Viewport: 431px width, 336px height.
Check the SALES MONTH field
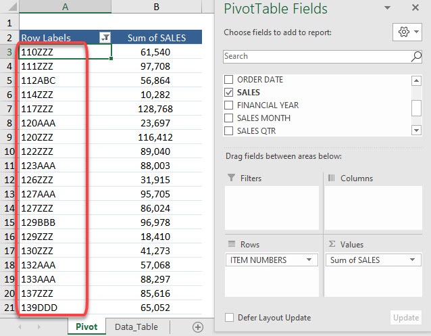tap(229, 118)
